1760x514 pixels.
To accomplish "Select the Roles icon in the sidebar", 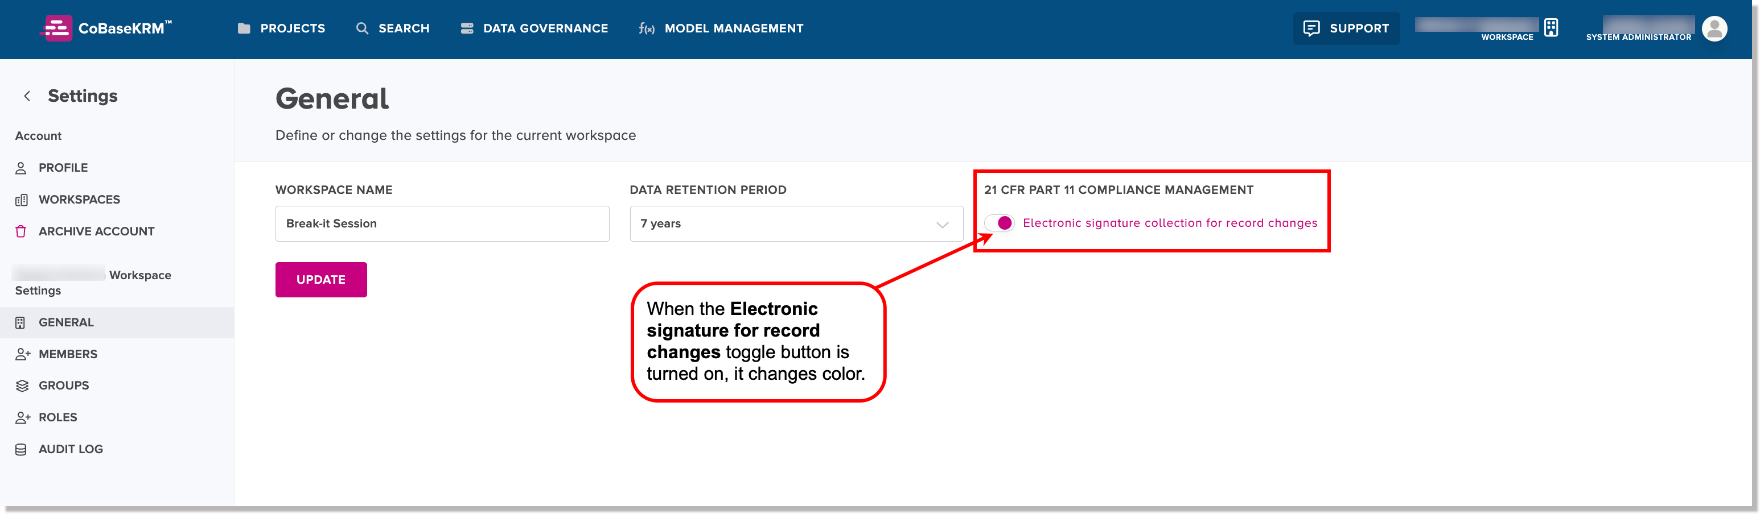I will tap(21, 417).
